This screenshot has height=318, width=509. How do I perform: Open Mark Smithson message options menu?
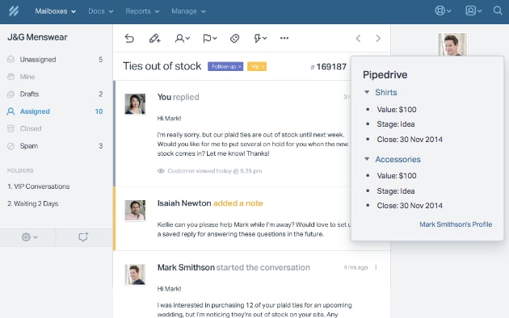tap(376, 267)
